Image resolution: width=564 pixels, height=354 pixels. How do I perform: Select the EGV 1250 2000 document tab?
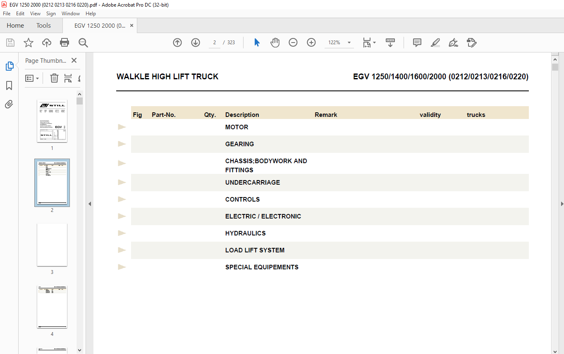(x=100, y=26)
